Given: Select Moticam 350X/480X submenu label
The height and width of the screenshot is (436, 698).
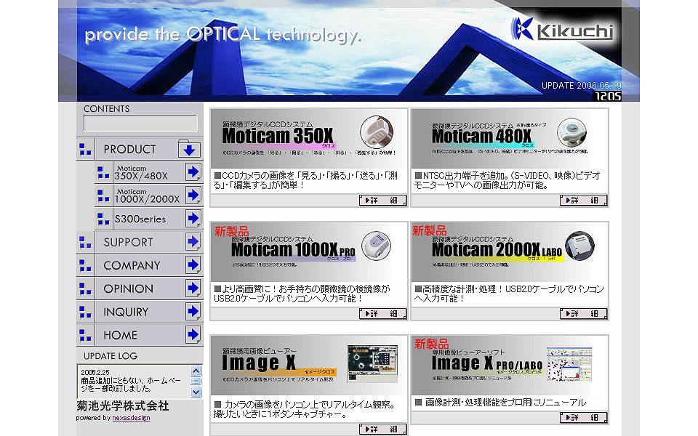Looking at the screenshot, I should coord(141,173).
